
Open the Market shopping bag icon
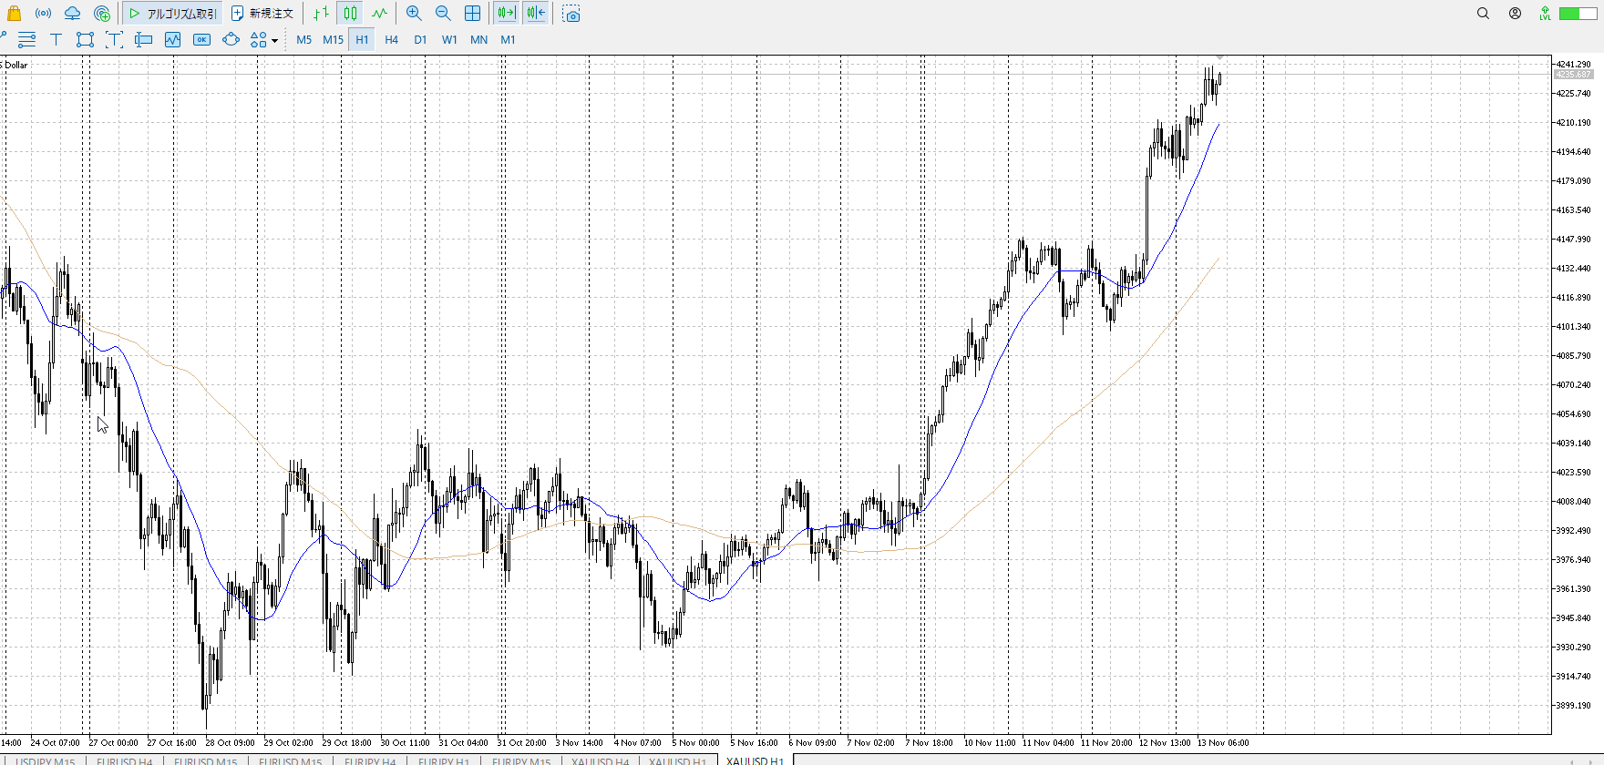click(15, 14)
